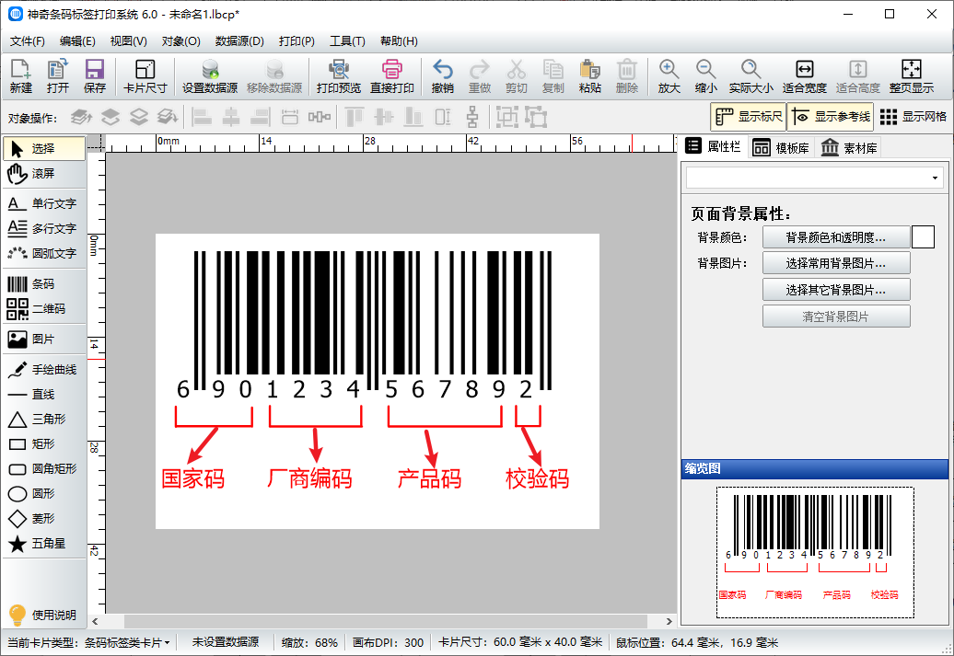The width and height of the screenshot is (954, 656).
Task: Open the 对象(O) menu
Action: click(x=180, y=41)
